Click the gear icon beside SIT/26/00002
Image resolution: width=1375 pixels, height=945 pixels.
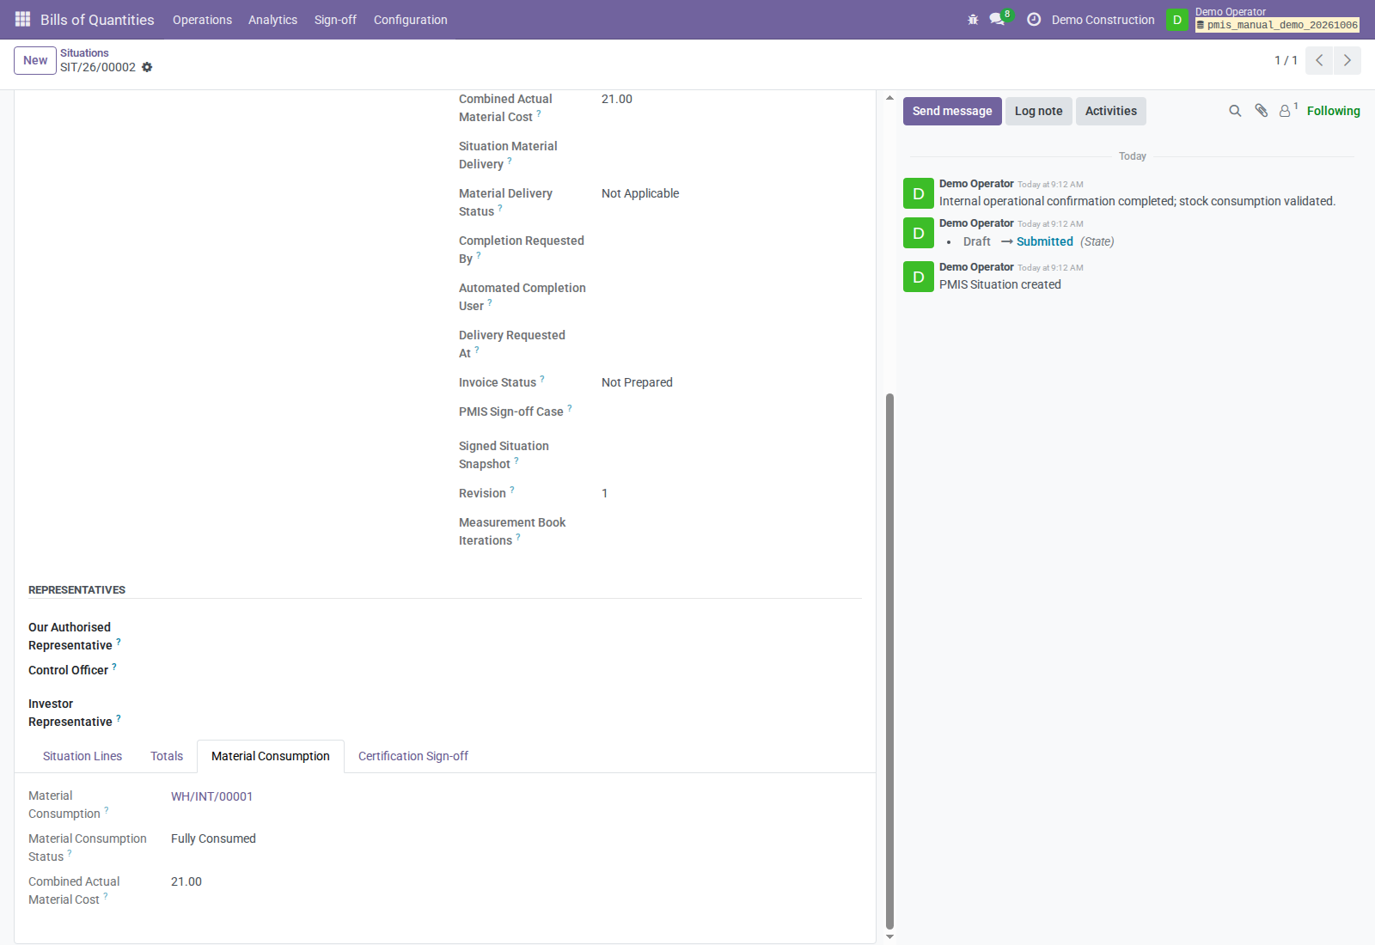(x=147, y=67)
